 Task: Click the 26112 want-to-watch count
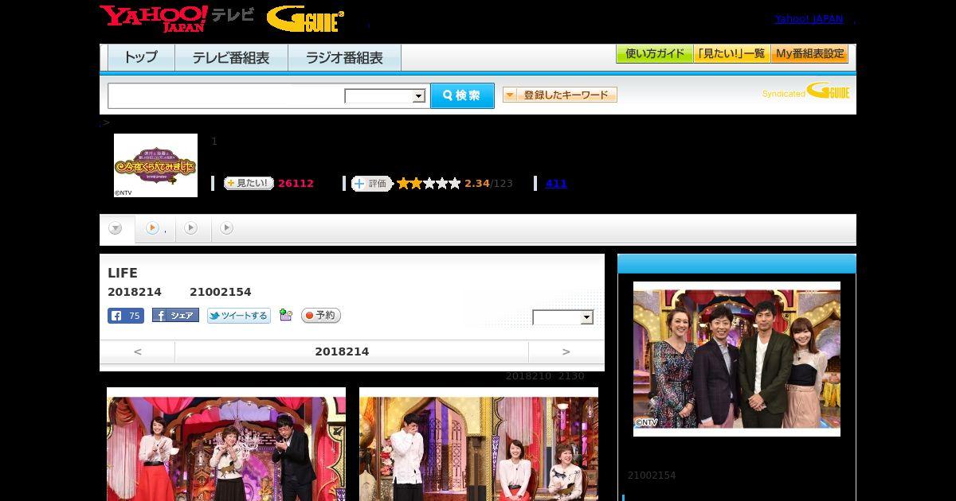click(x=296, y=184)
